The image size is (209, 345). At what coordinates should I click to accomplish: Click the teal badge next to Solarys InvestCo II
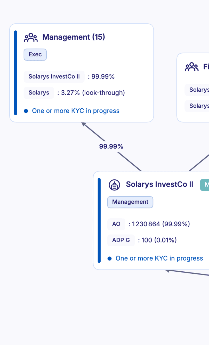pyautogui.click(x=205, y=185)
